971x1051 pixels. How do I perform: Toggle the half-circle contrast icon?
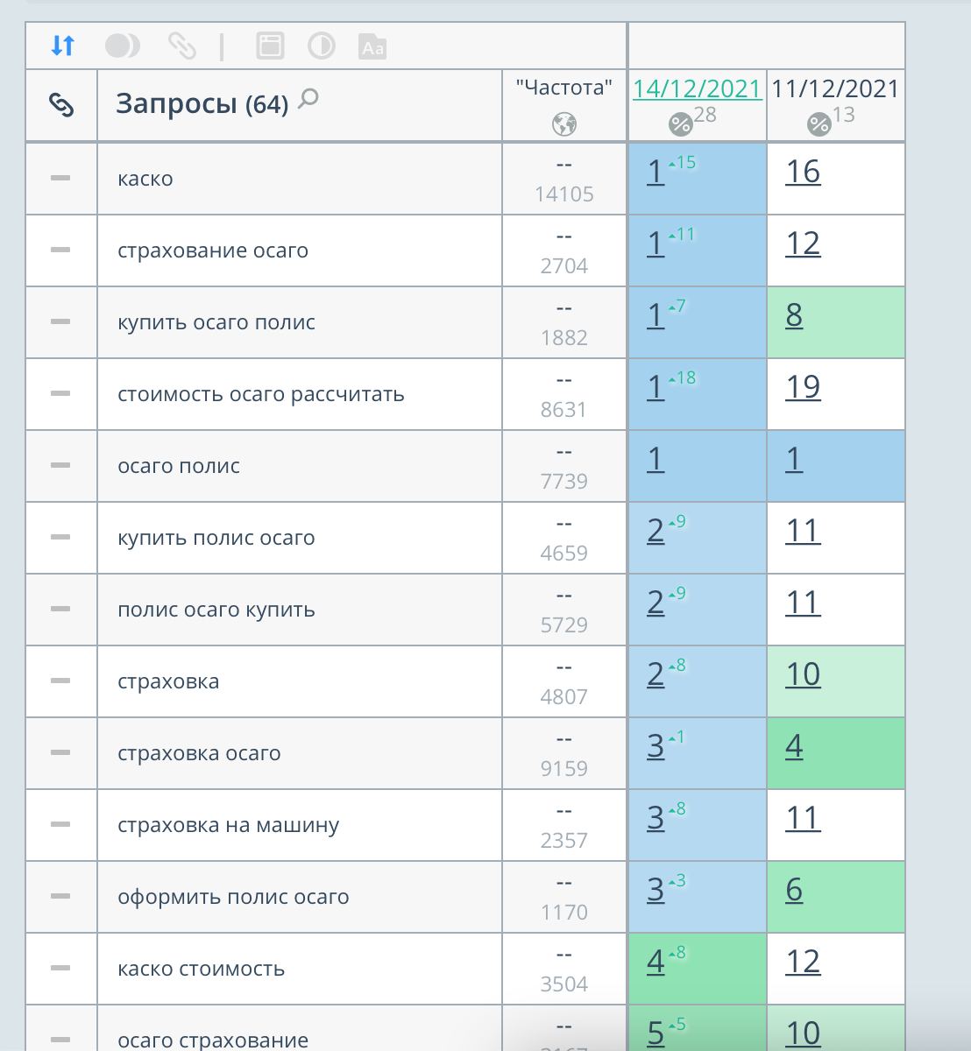[322, 46]
